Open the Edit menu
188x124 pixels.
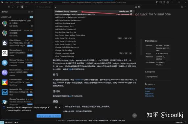(x=12, y=2)
